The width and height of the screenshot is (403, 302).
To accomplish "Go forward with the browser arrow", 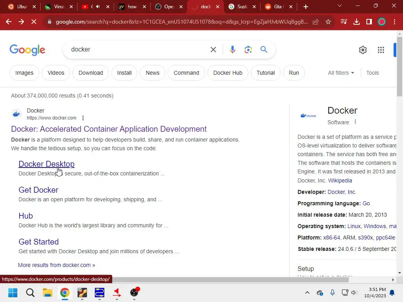I will [x=21, y=22].
